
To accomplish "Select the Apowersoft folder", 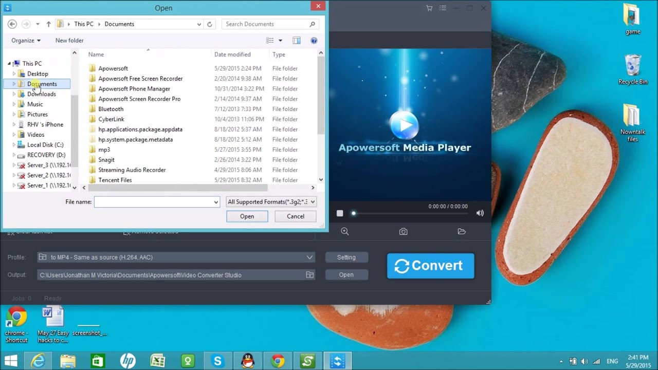I will (113, 68).
